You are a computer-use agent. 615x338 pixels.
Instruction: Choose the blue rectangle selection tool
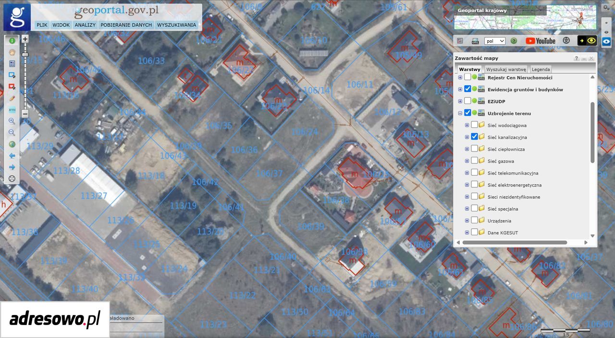[x=12, y=75]
